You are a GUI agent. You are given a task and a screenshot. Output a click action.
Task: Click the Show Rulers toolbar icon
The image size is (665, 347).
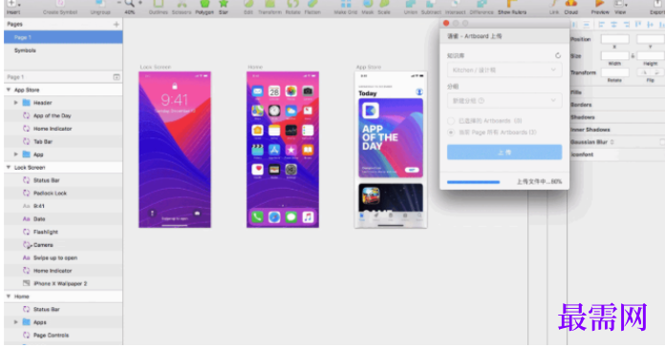(x=512, y=4)
